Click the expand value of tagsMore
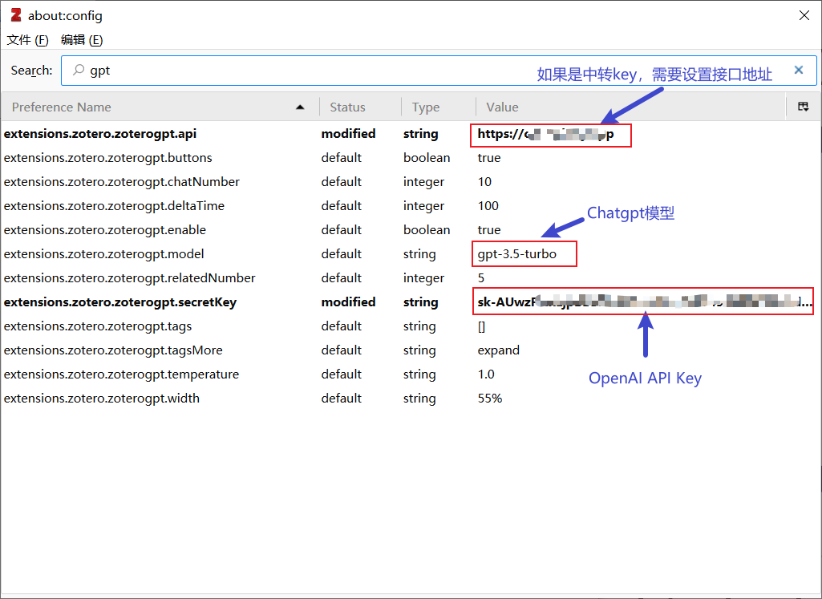 click(499, 350)
